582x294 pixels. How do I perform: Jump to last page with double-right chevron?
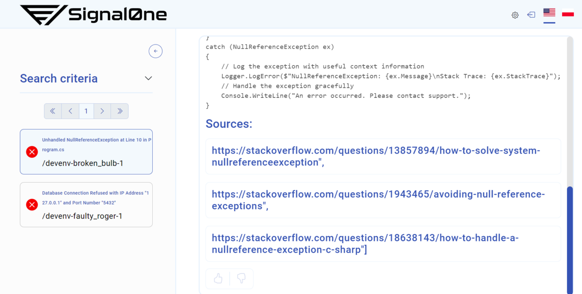(x=120, y=111)
